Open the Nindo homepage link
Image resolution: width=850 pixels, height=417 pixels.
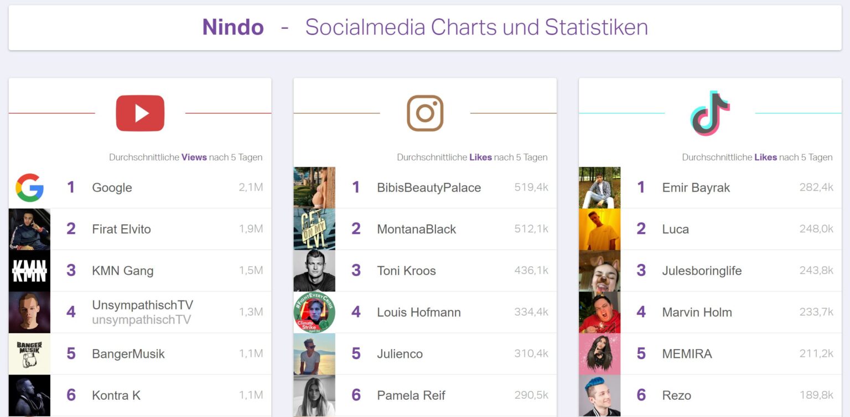tap(232, 27)
